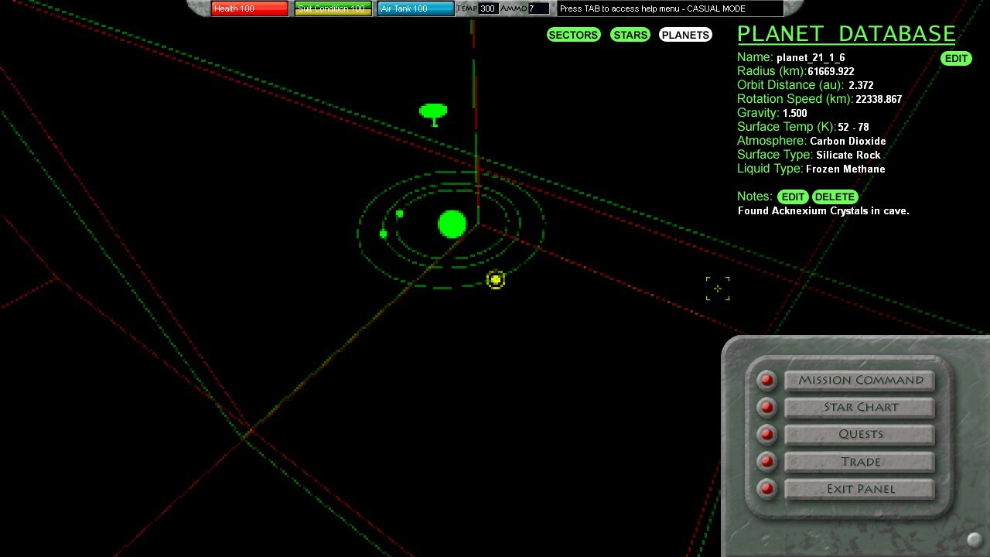
Task: Select the PLANETS tab
Action: 684,34
